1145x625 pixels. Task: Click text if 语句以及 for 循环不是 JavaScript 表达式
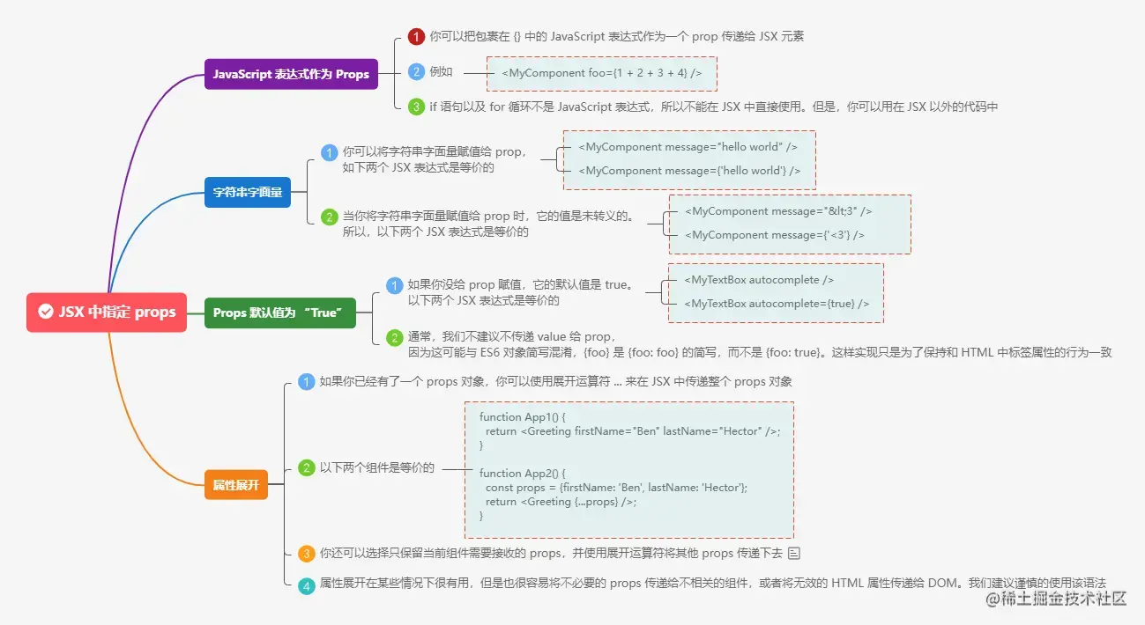pos(540,107)
